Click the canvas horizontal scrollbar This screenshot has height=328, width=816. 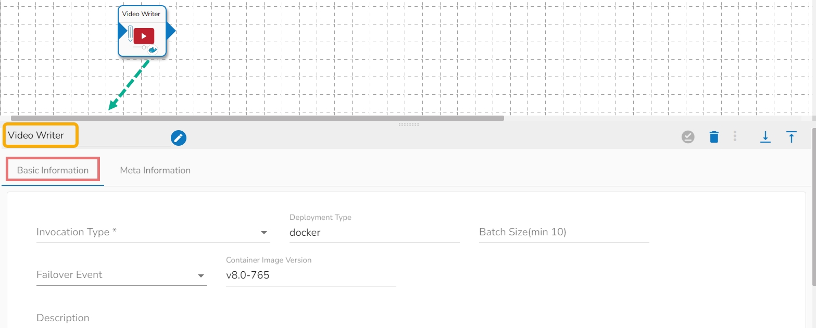point(257,118)
